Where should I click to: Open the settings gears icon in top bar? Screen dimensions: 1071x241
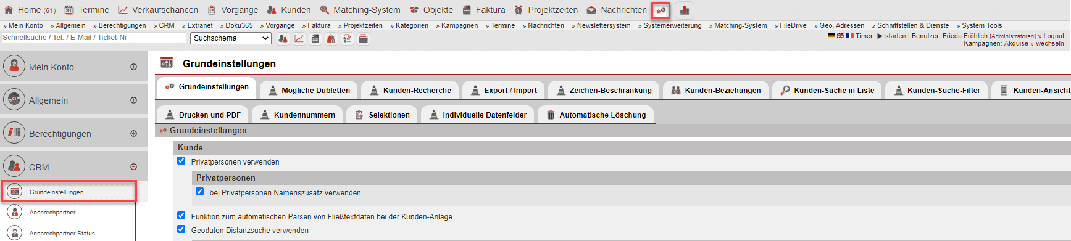point(661,10)
